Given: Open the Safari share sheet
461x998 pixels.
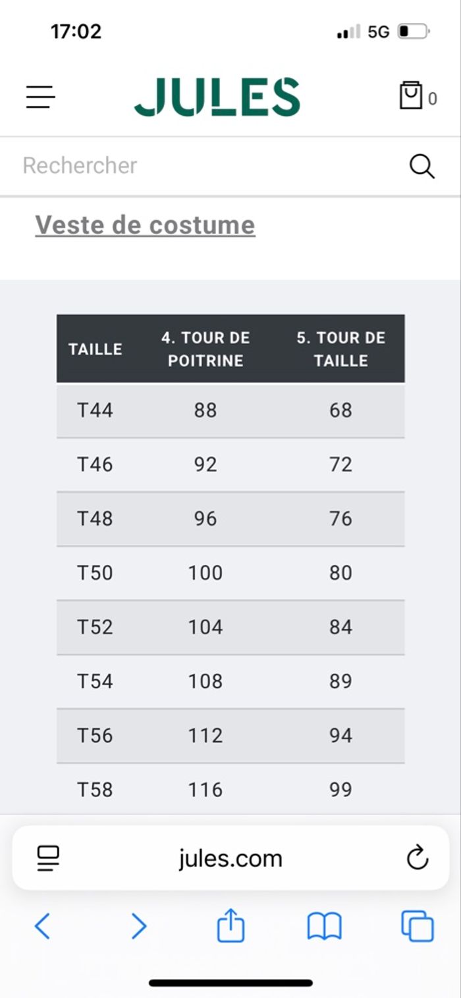Looking at the screenshot, I should pyautogui.click(x=230, y=926).
